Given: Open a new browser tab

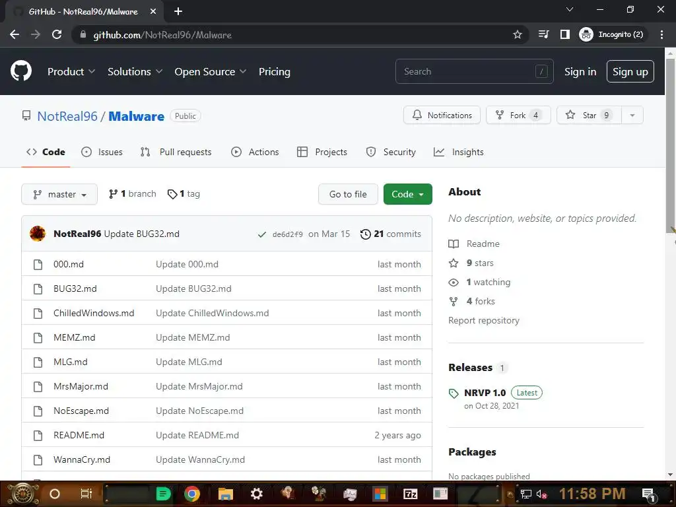Looking at the screenshot, I should (x=178, y=12).
